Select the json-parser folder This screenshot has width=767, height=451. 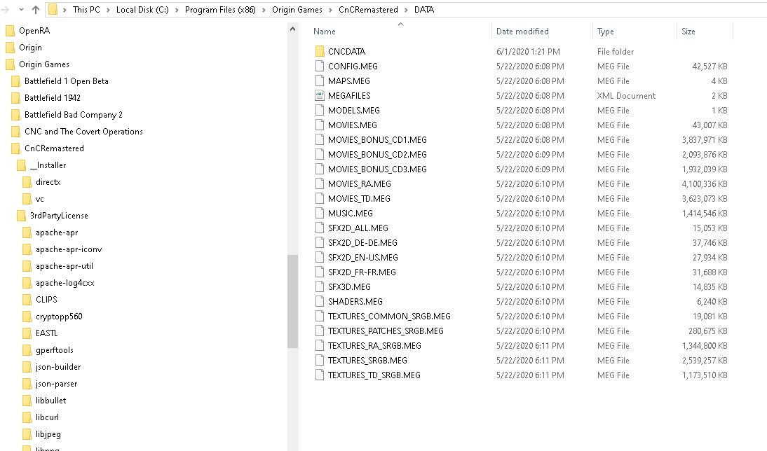[56, 384]
